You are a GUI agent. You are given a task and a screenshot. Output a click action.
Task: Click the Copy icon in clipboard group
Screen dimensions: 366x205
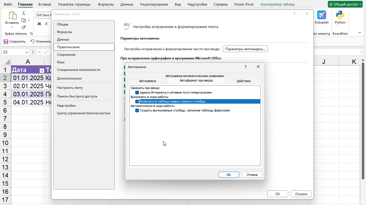coord(24,20)
